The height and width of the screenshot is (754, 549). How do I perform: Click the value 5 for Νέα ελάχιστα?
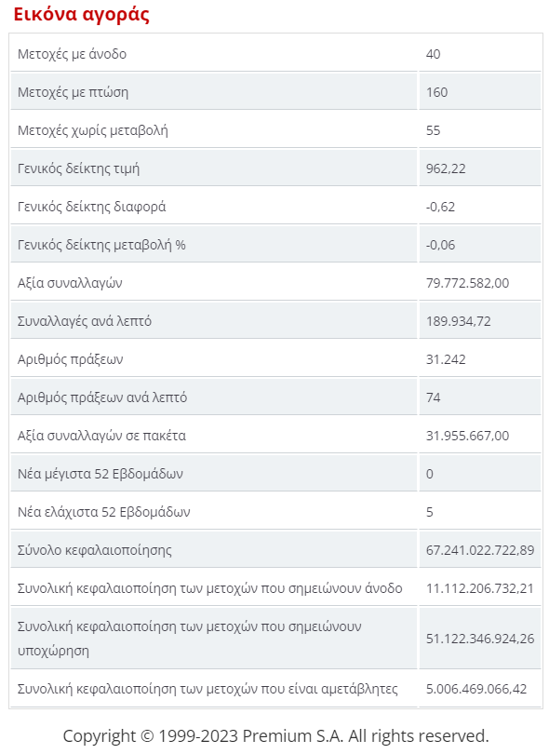click(x=430, y=512)
